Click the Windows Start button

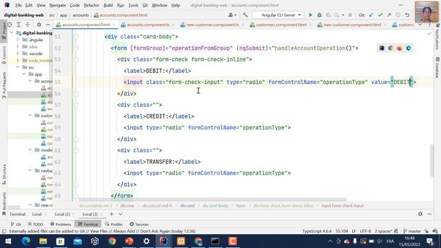pos(8,241)
